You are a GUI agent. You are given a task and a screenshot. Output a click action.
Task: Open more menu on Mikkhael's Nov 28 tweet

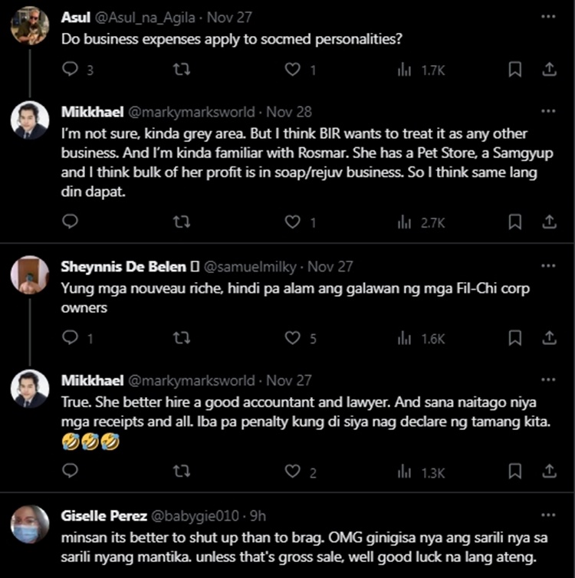pyautogui.click(x=547, y=112)
